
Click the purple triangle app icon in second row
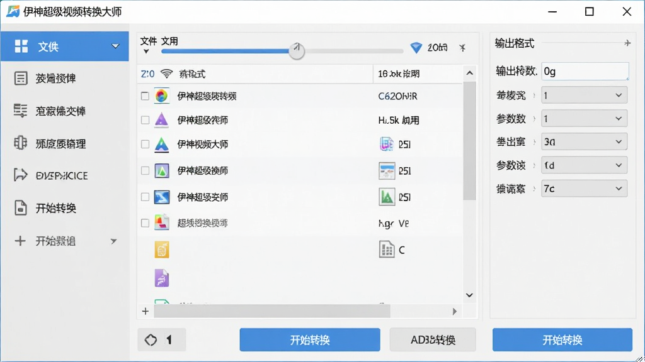[x=161, y=119]
